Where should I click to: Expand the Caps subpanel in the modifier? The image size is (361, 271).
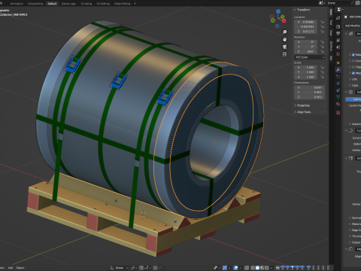click(x=353, y=85)
